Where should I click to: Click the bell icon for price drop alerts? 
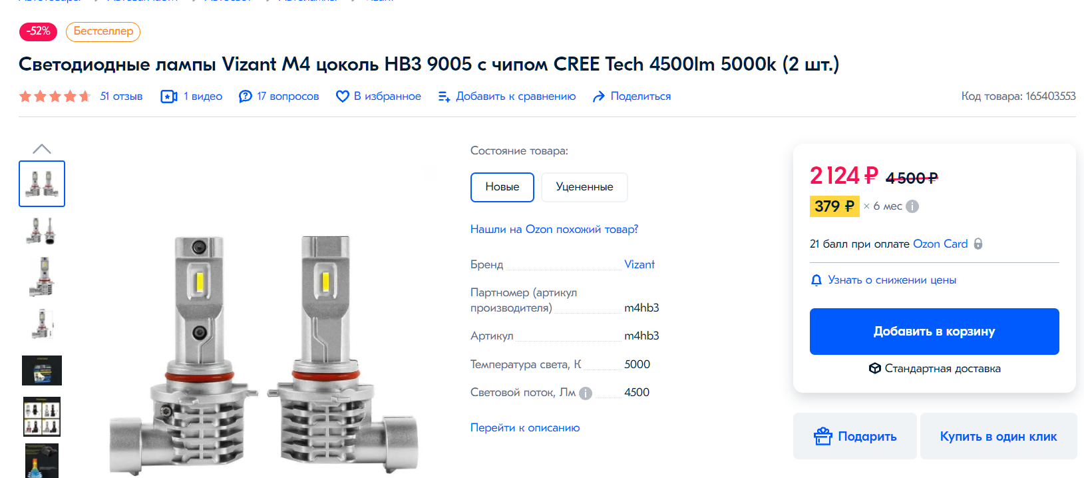click(x=816, y=280)
